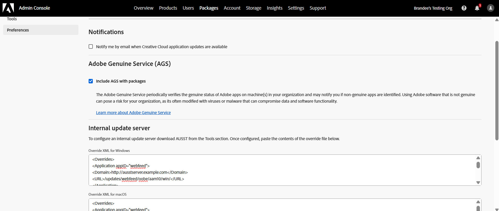Open Learn more about Adobe Genuine Service
This screenshot has width=499, height=211.
(x=133, y=113)
